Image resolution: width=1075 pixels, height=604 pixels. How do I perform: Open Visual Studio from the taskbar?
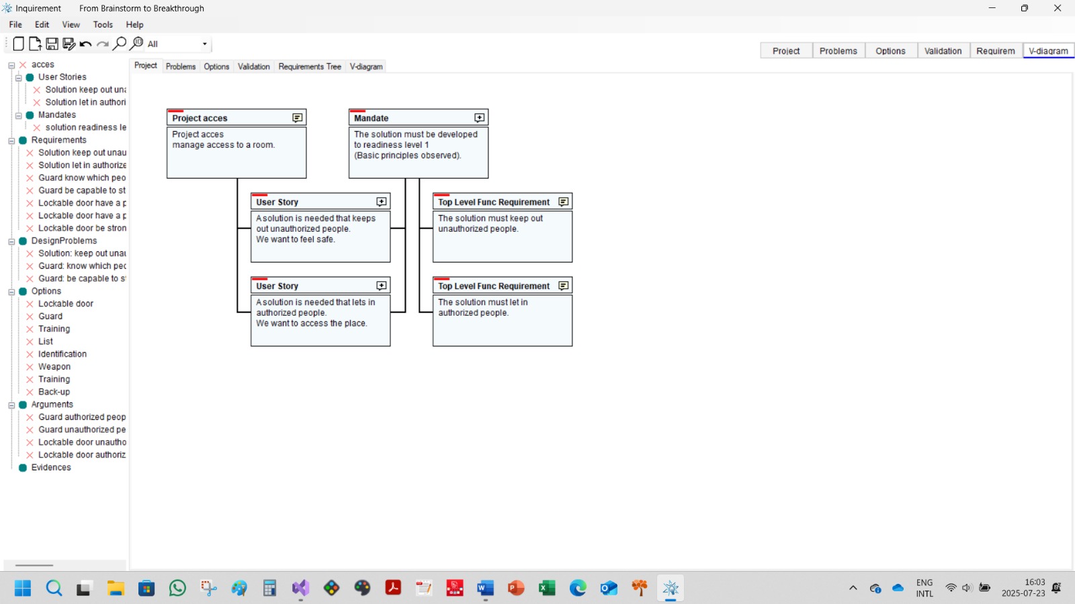coord(300,589)
